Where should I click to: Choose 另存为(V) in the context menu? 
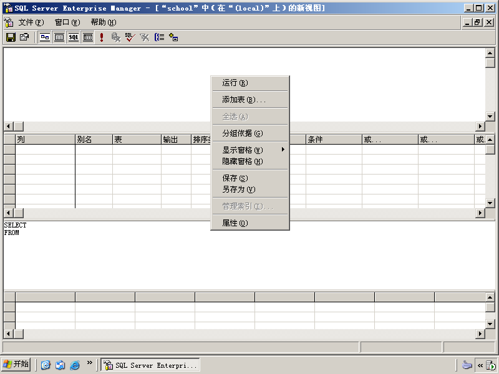pyautogui.click(x=250, y=189)
